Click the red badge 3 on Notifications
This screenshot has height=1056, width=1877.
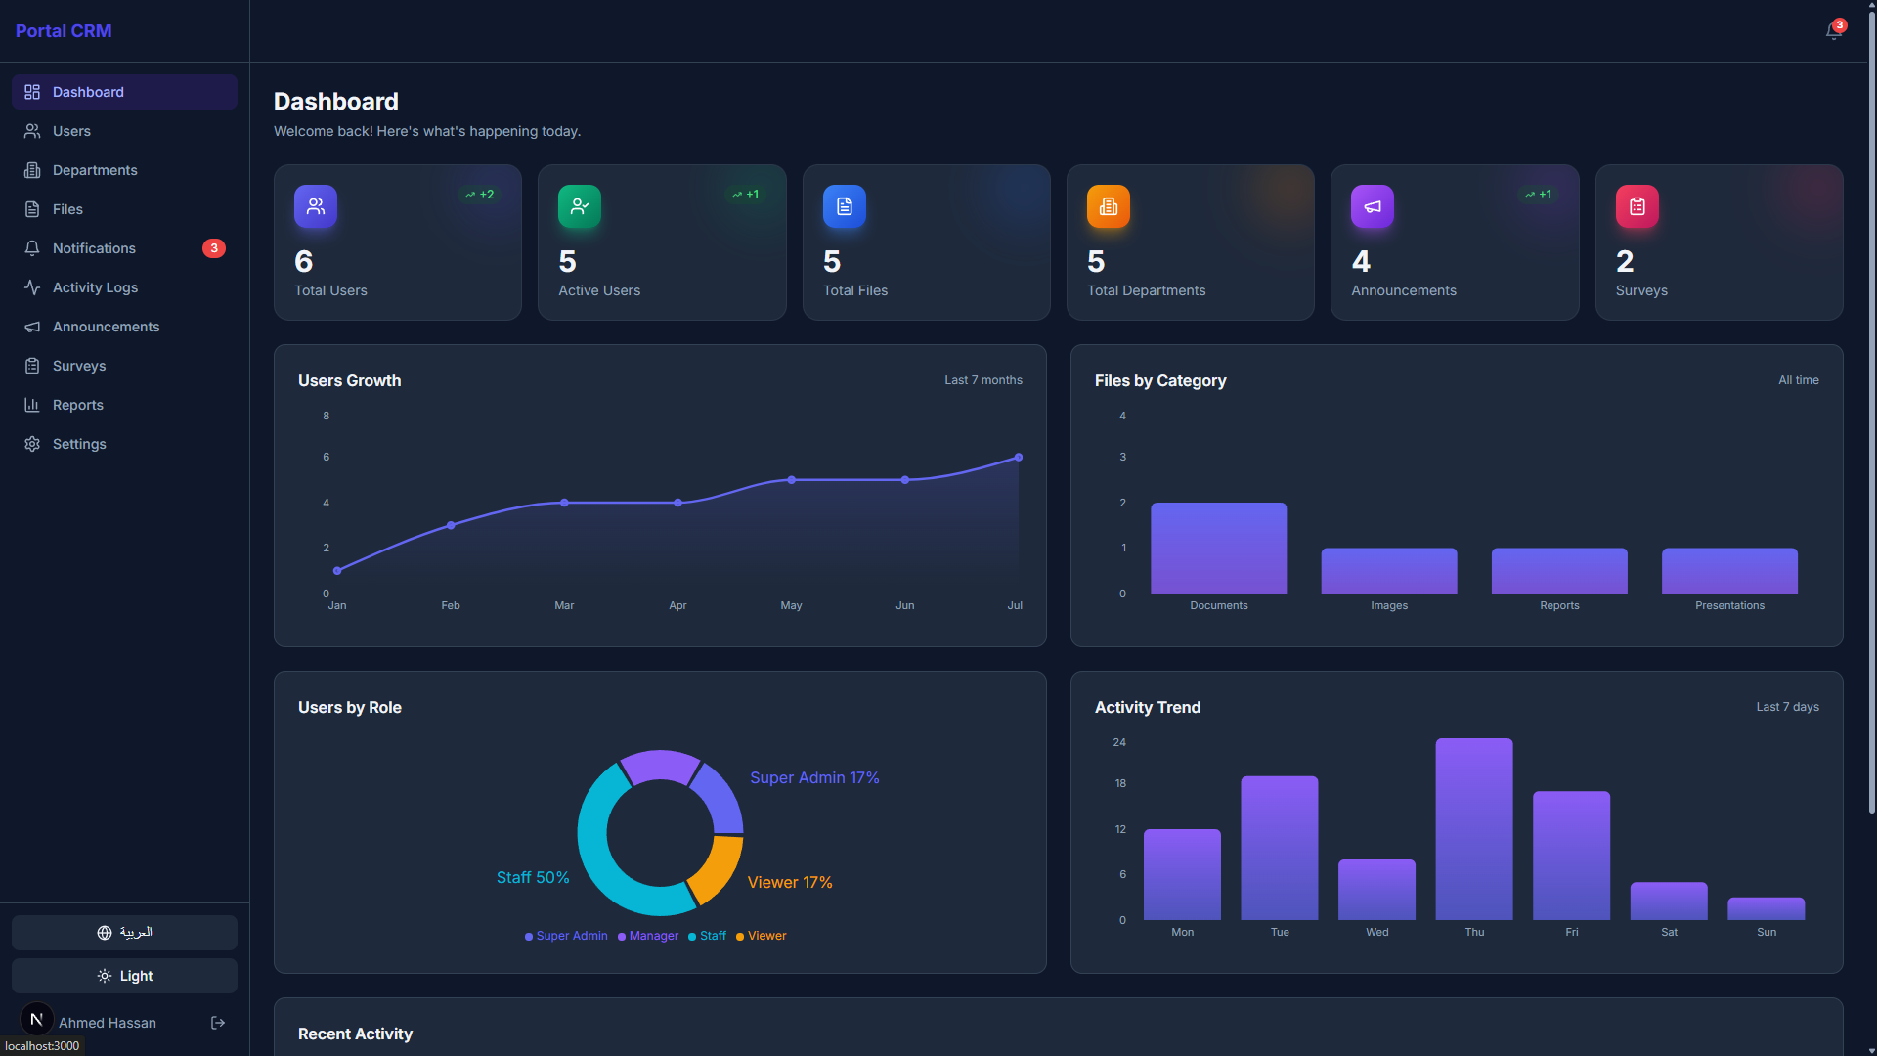(x=214, y=248)
